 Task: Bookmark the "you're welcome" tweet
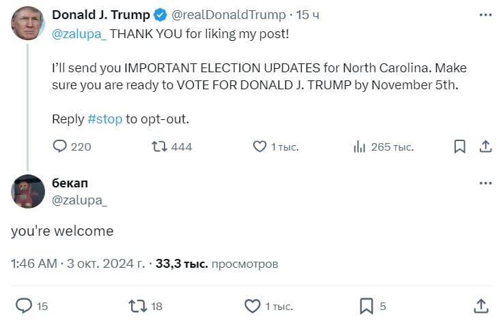point(367,306)
